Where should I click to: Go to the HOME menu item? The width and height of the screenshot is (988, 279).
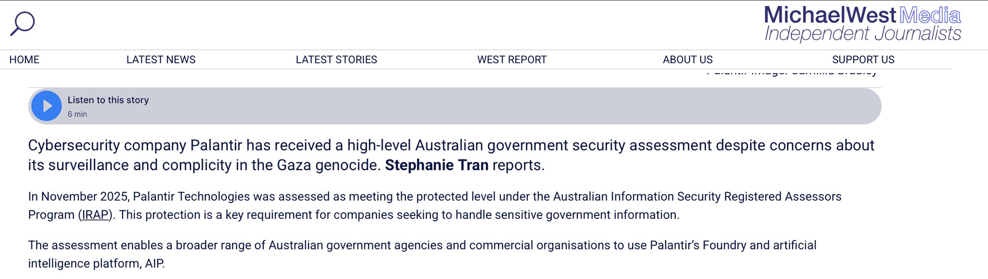[x=24, y=60]
